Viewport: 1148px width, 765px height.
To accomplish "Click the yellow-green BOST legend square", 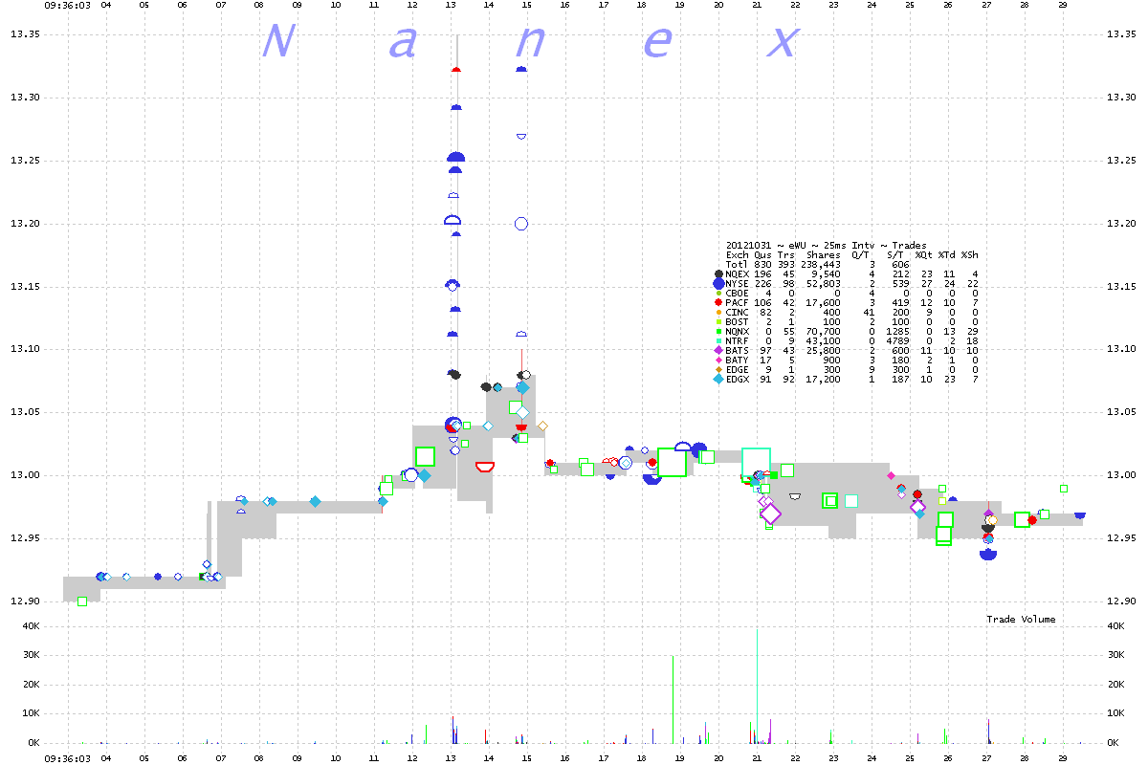I will 718,321.
